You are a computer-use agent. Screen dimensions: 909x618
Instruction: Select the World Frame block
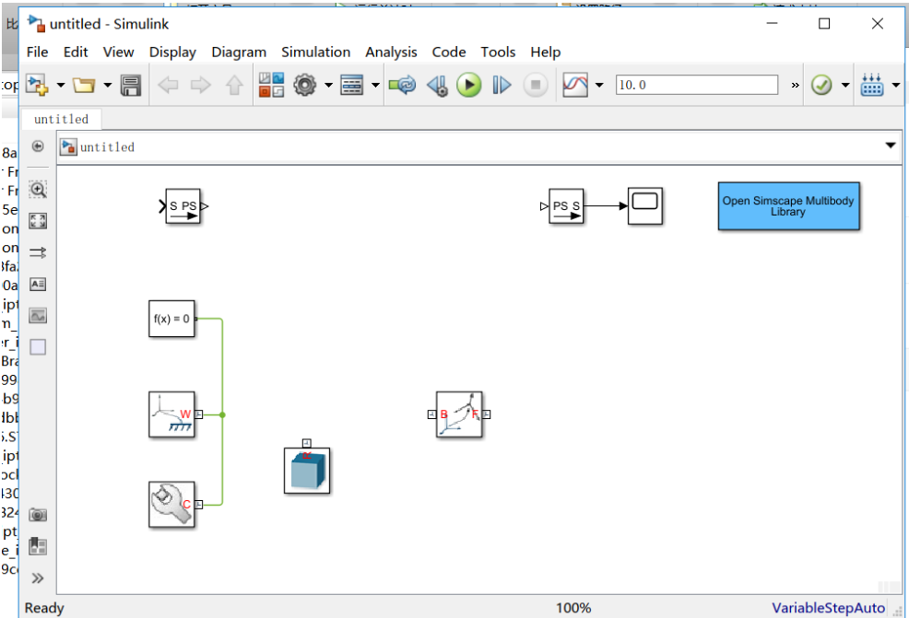172,414
